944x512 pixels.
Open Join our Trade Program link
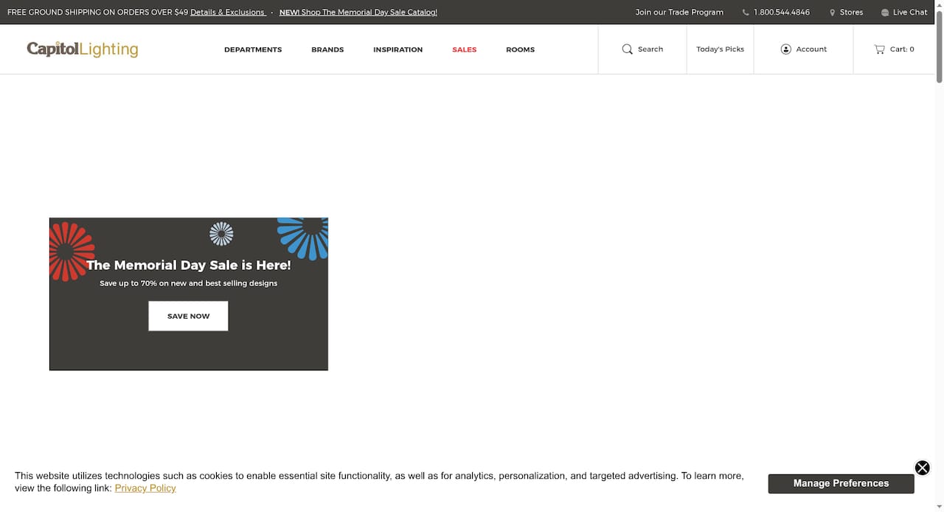point(679,13)
